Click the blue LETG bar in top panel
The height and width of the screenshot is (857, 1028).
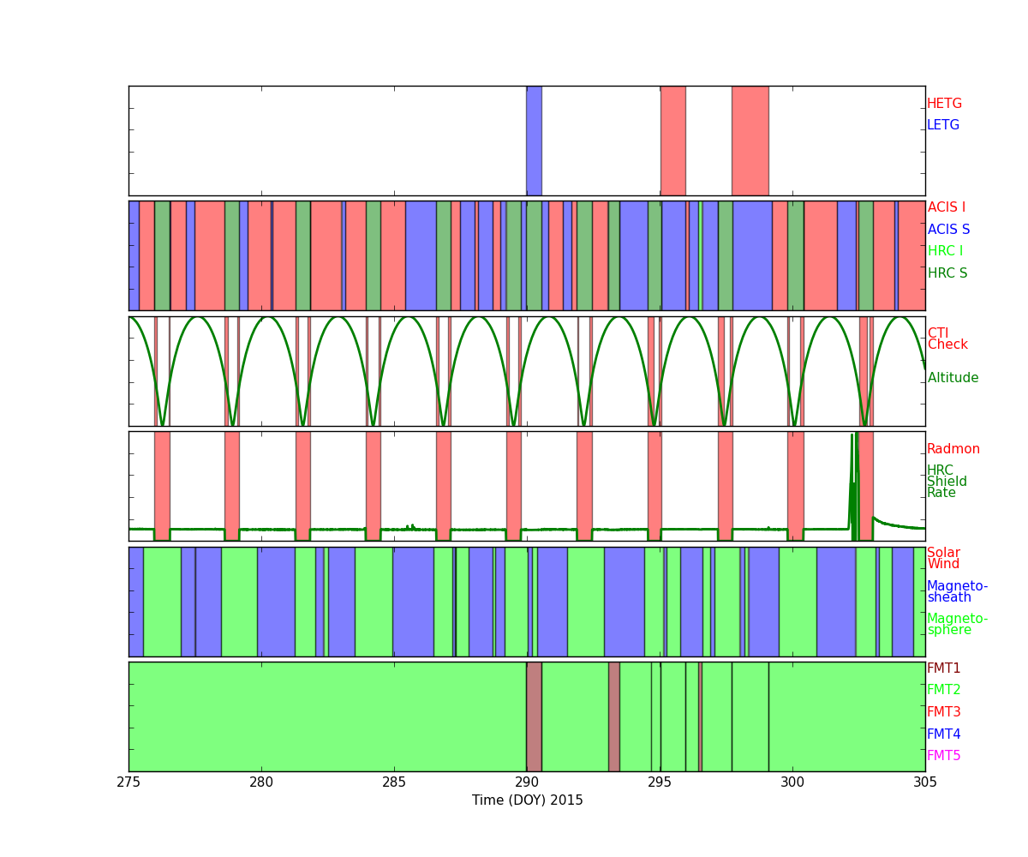[x=534, y=141]
